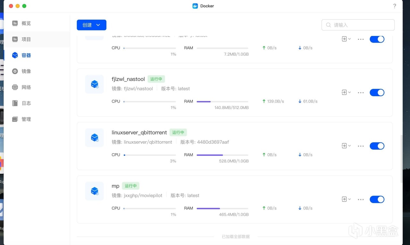Open the 创建 create dropdown
410x245 pixels.
coord(92,25)
